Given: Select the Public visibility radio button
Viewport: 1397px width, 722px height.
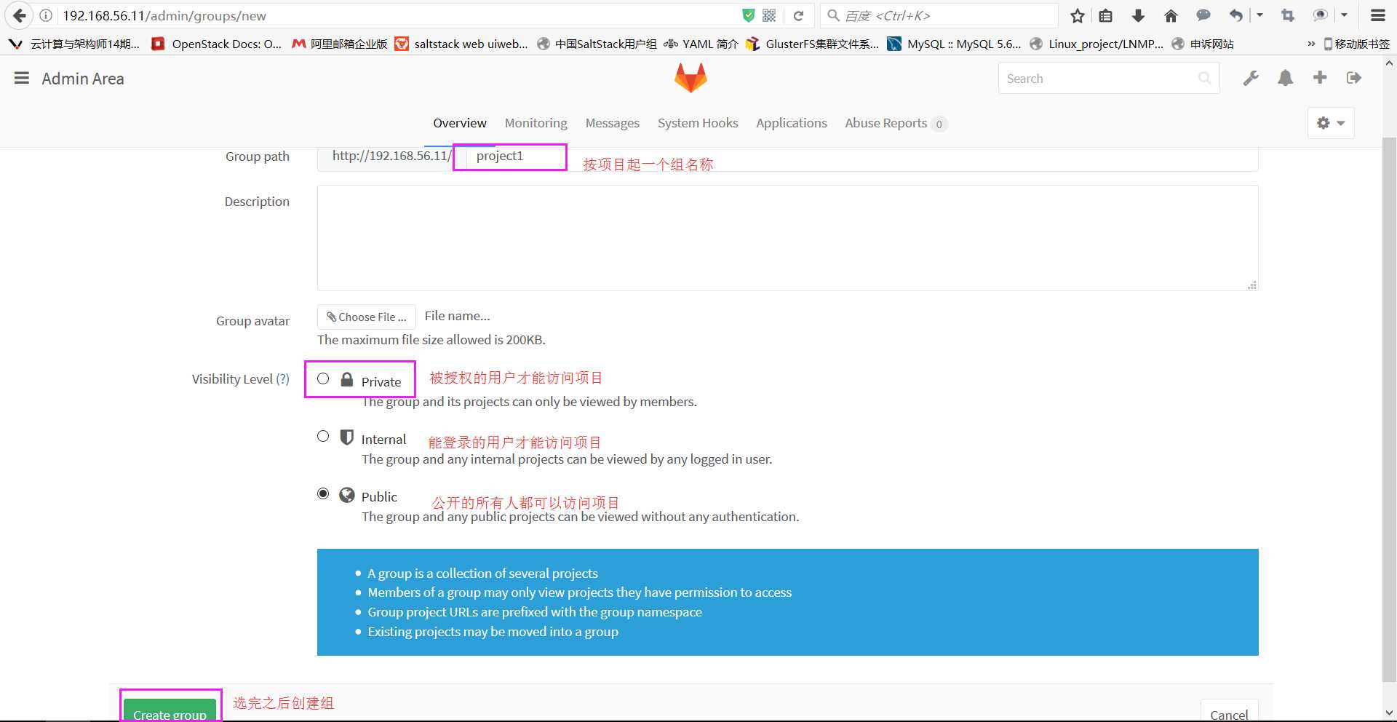Looking at the screenshot, I should tap(323, 493).
